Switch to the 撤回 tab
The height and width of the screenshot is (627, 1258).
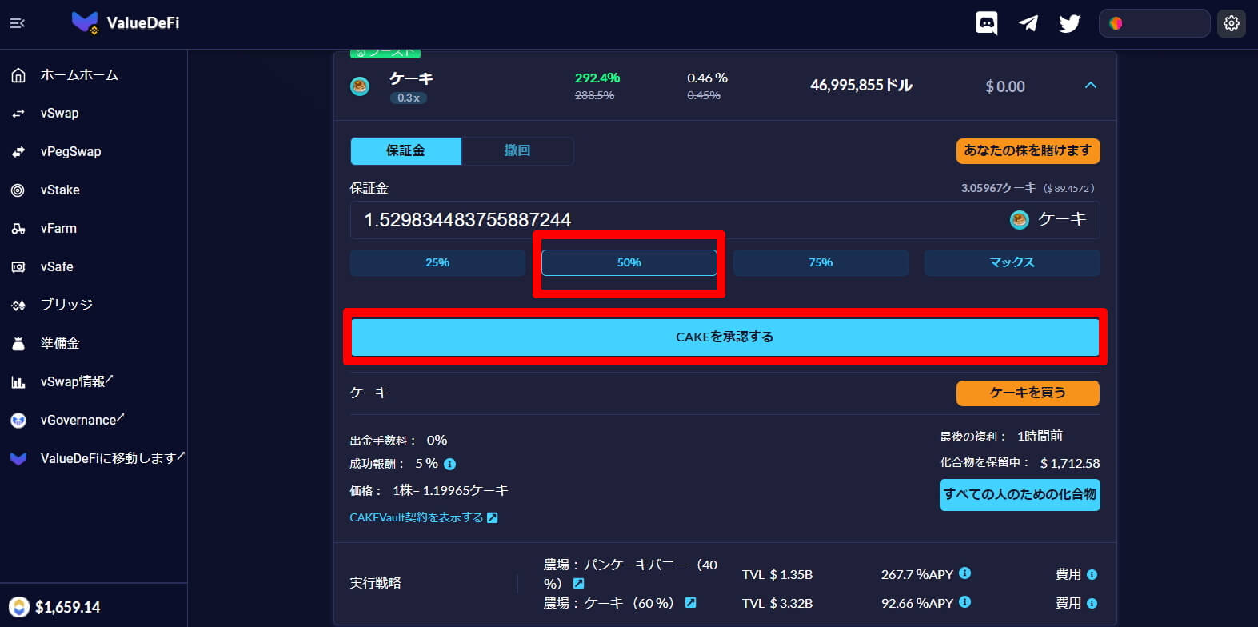[517, 150]
